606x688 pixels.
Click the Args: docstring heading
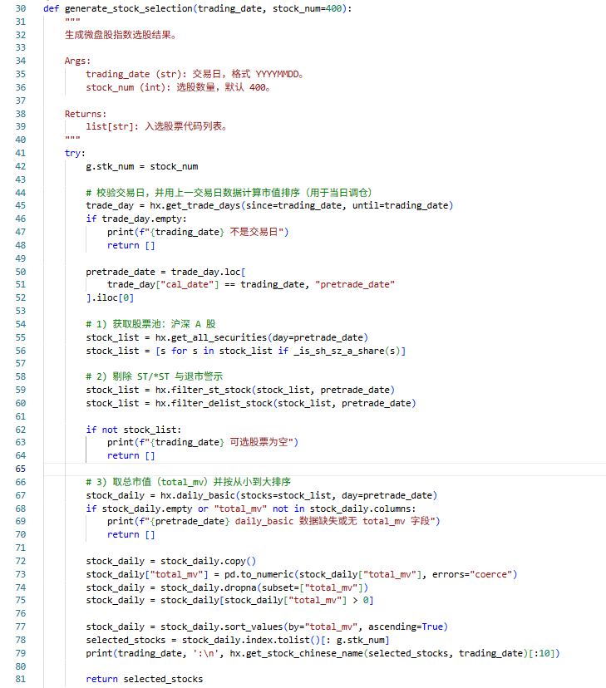click(78, 61)
